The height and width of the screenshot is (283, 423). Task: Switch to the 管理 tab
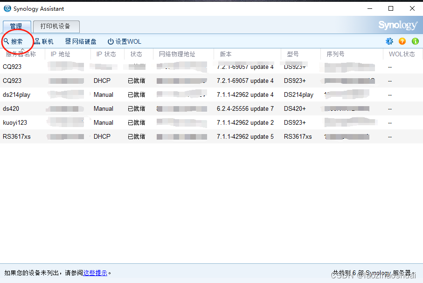[17, 26]
